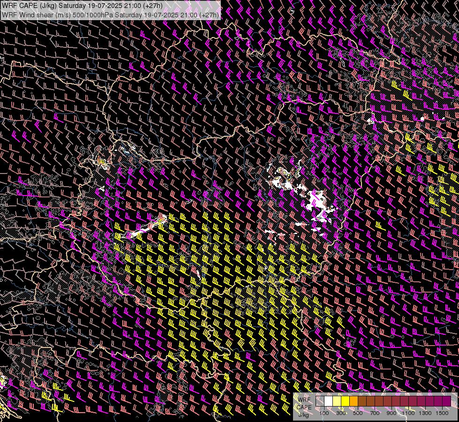Click the legend label 1100
This screenshot has width=459, height=422.
(x=408, y=413)
